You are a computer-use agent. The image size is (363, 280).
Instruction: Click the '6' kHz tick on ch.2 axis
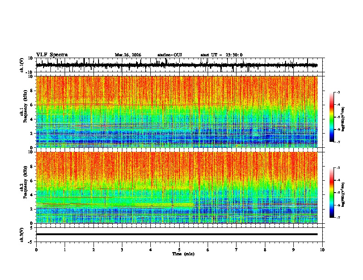[x=32, y=181]
